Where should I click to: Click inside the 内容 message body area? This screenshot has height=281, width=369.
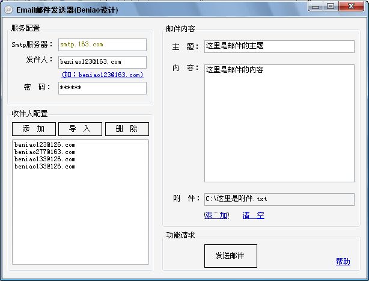coord(279,123)
